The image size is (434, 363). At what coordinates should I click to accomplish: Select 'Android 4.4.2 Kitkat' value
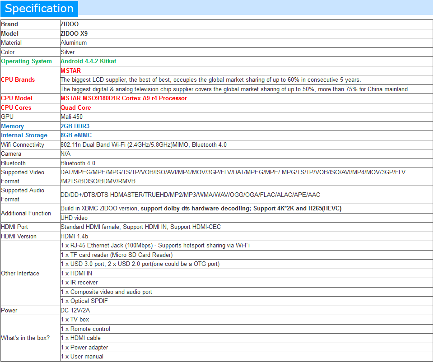[x=89, y=61]
